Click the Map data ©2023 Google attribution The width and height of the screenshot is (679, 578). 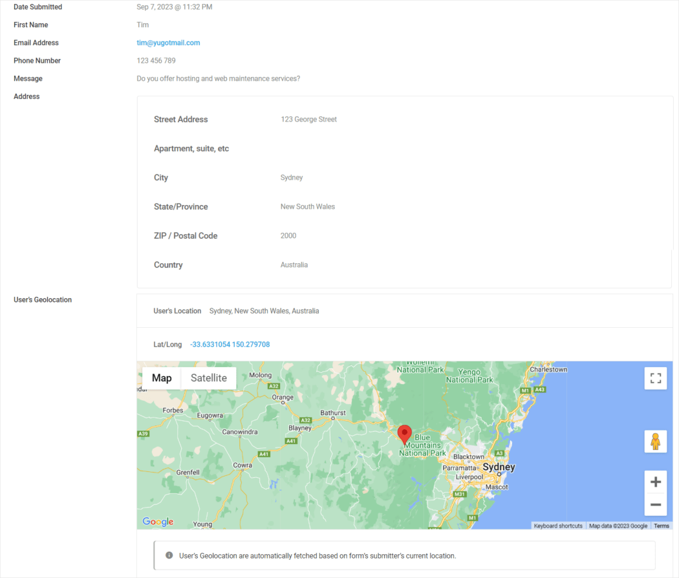click(x=617, y=526)
